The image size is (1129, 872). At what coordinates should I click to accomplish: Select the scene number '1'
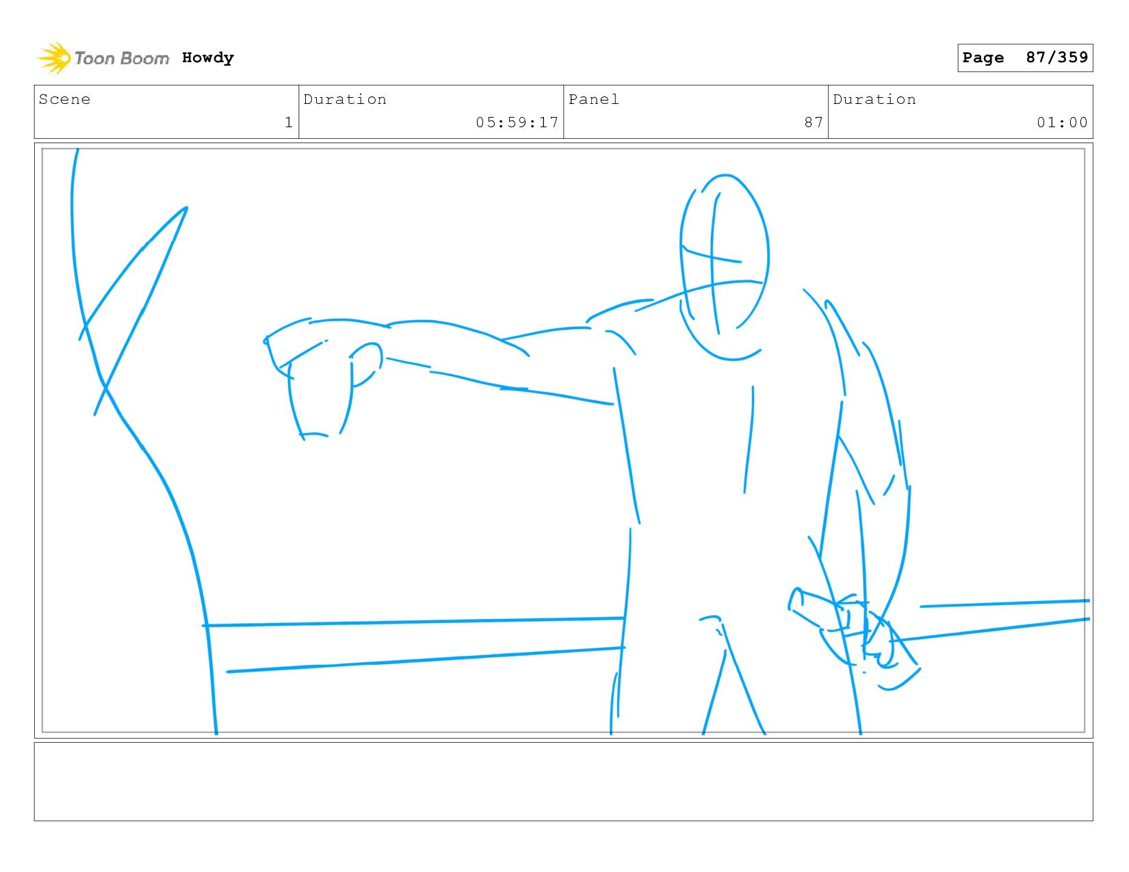click(289, 122)
